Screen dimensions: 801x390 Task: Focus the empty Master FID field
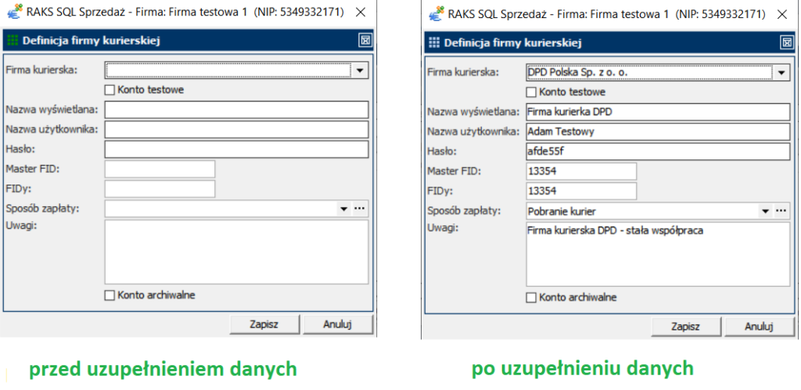tap(160, 169)
